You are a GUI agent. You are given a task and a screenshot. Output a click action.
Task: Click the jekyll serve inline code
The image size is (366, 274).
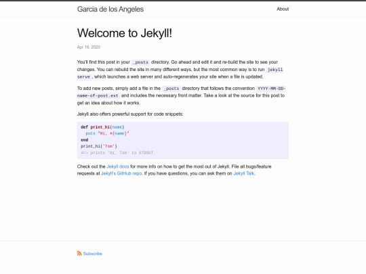click(274, 70)
